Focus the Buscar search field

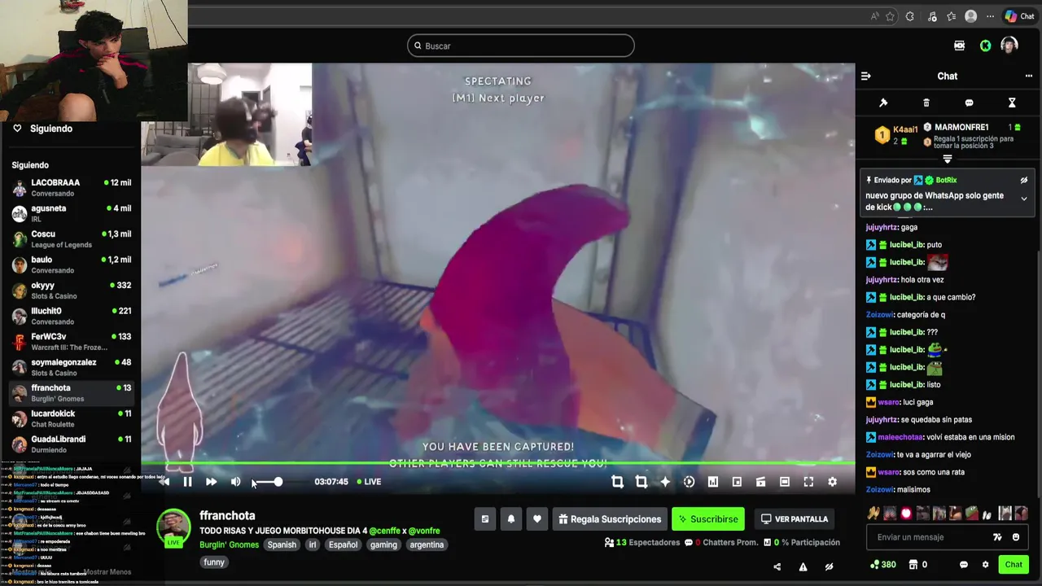(x=521, y=46)
